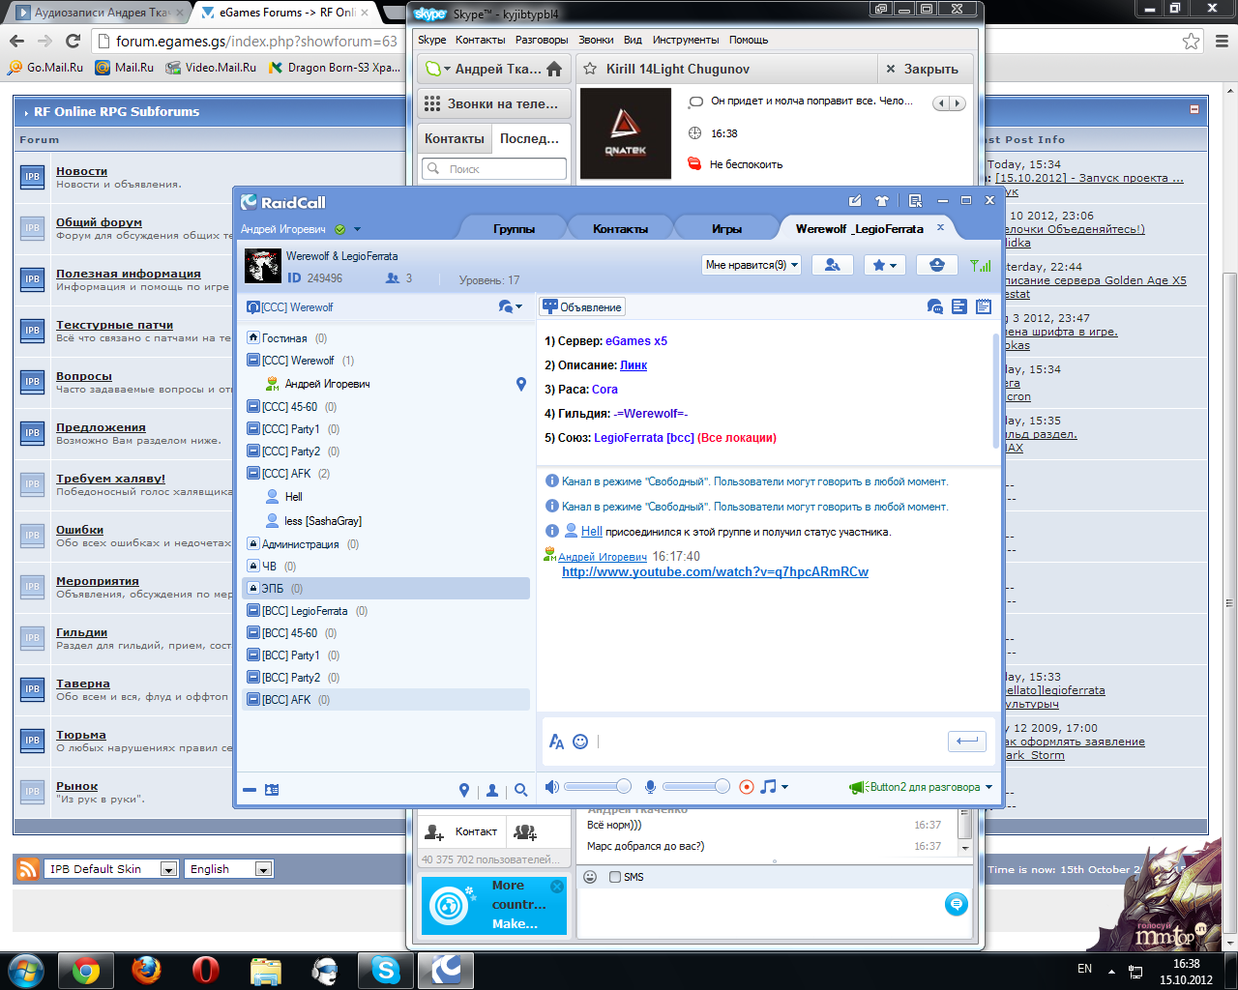Click the admin hat icon button
This screenshot has width=1238, height=990.
point(936,265)
